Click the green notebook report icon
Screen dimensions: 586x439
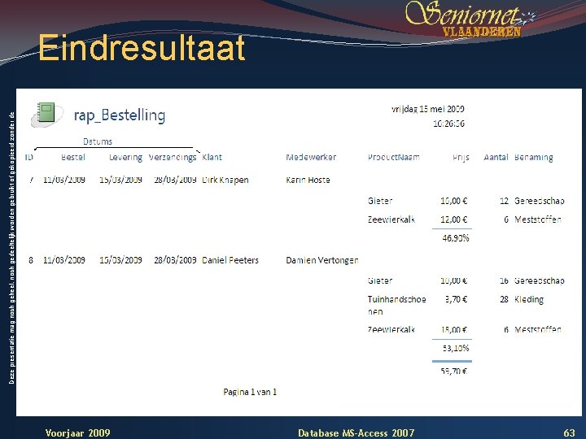(x=46, y=115)
